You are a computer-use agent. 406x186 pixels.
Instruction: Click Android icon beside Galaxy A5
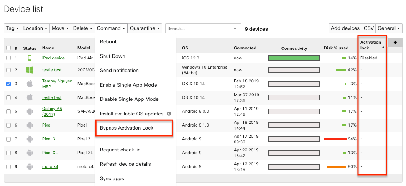pyautogui.click(x=30, y=111)
